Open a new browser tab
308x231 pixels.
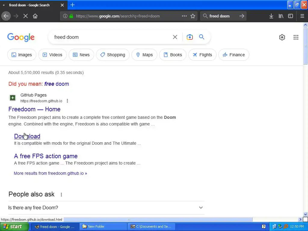pyautogui.click(x=72, y=5)
